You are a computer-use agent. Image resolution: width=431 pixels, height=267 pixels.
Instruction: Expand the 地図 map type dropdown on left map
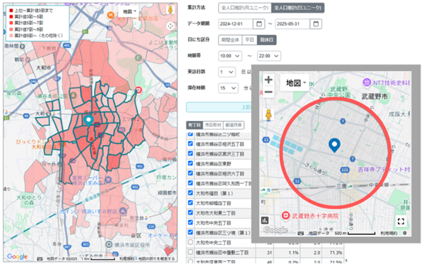[130, 12]
